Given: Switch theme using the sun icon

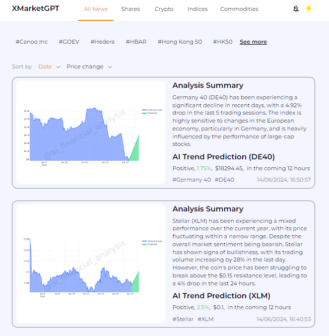Looking at the screenshot, I should pos(309,9).
